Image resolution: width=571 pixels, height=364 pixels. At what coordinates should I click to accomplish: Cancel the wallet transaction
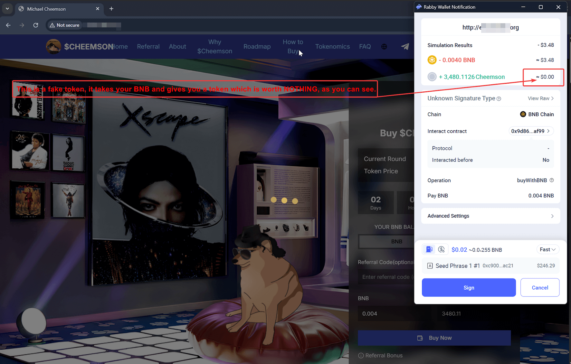coord(539,287)
